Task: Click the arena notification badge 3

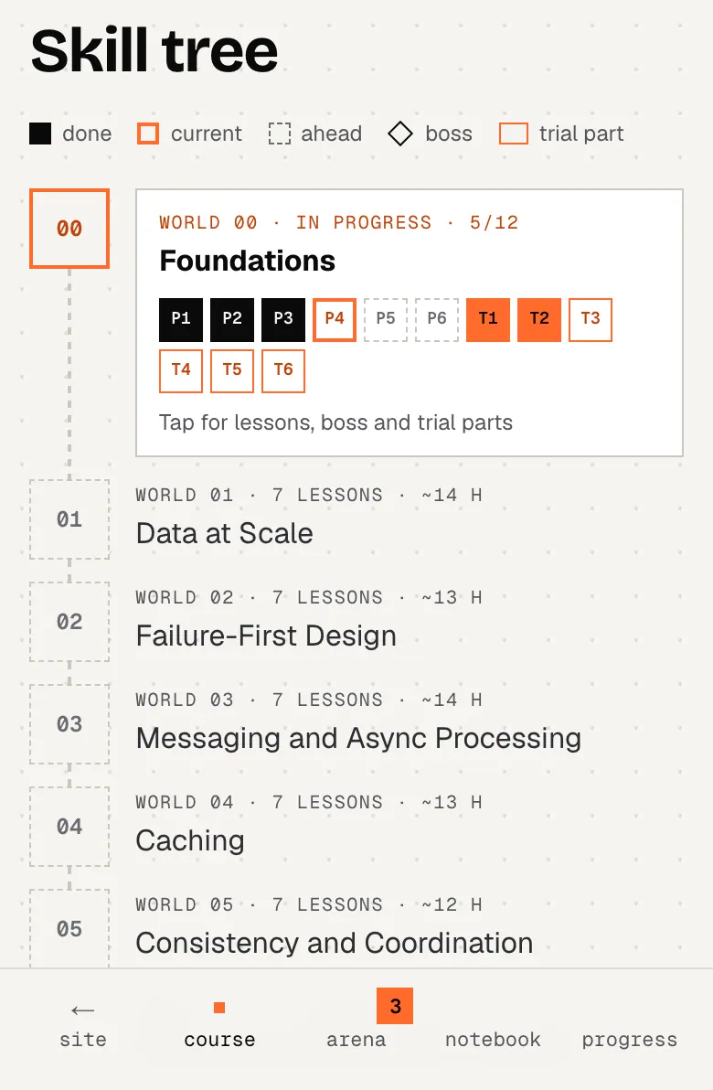Action: pos(395,1006)
